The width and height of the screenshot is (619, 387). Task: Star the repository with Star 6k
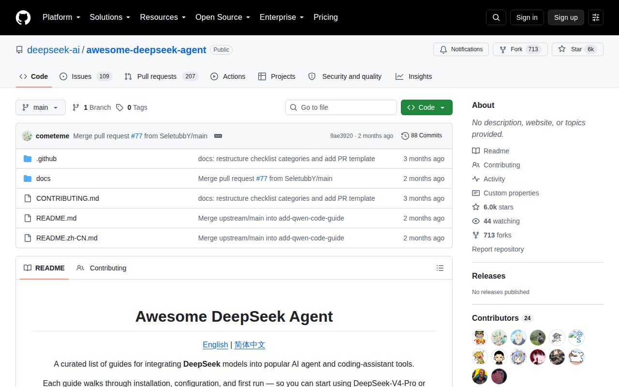click(x=577, y=49)
